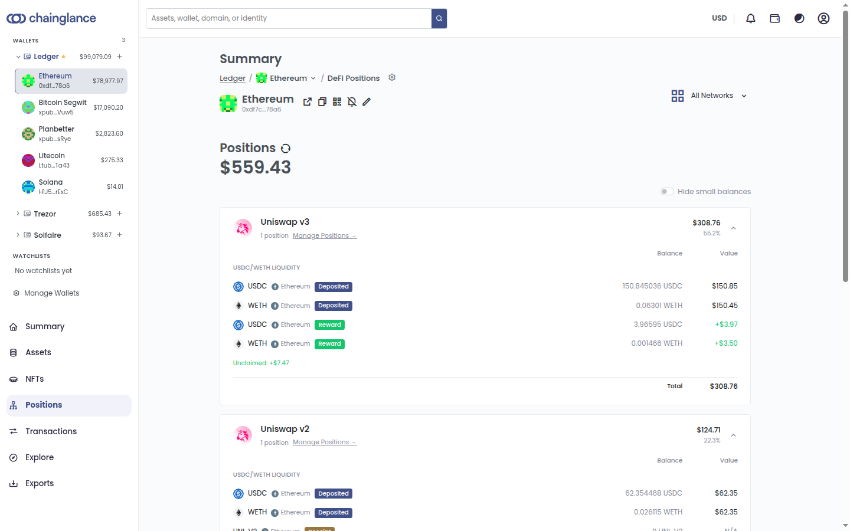
Task: Add account to Trezor with plus
Action: pyautogui.click(x=119, y=214)
